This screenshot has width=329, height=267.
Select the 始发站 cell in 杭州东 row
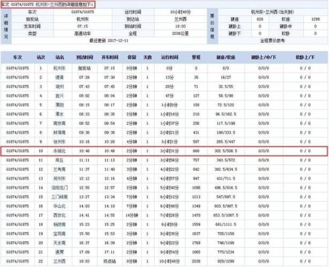[x=84, y=68]
